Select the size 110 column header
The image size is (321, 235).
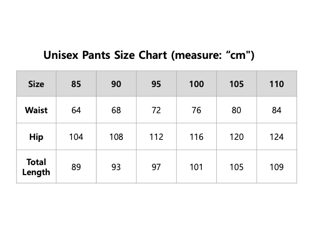277,84
